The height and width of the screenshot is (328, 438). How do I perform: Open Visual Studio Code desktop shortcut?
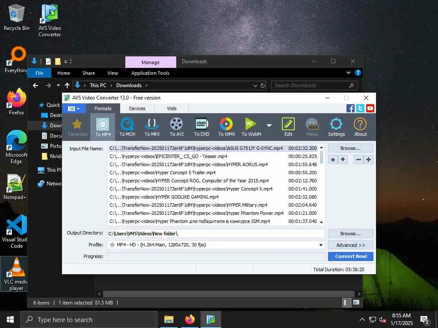point(17,231)
